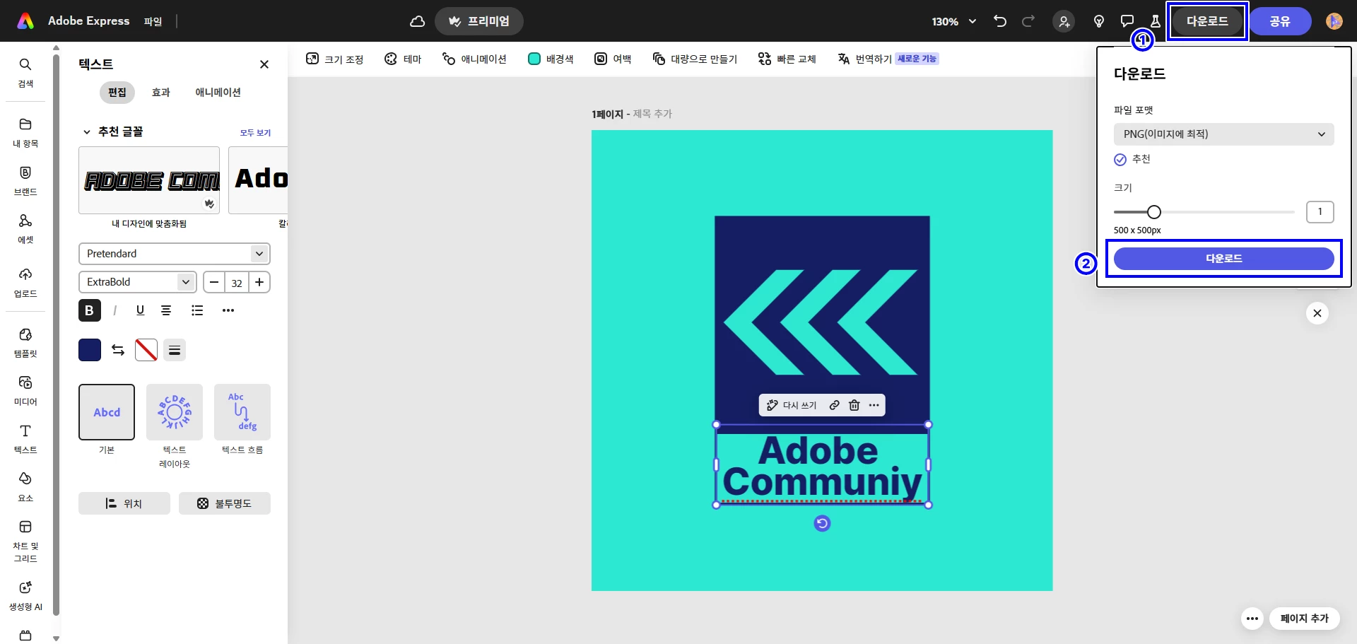Toggle underline formatting
The image size is (1357, 644).
[140, 310]
